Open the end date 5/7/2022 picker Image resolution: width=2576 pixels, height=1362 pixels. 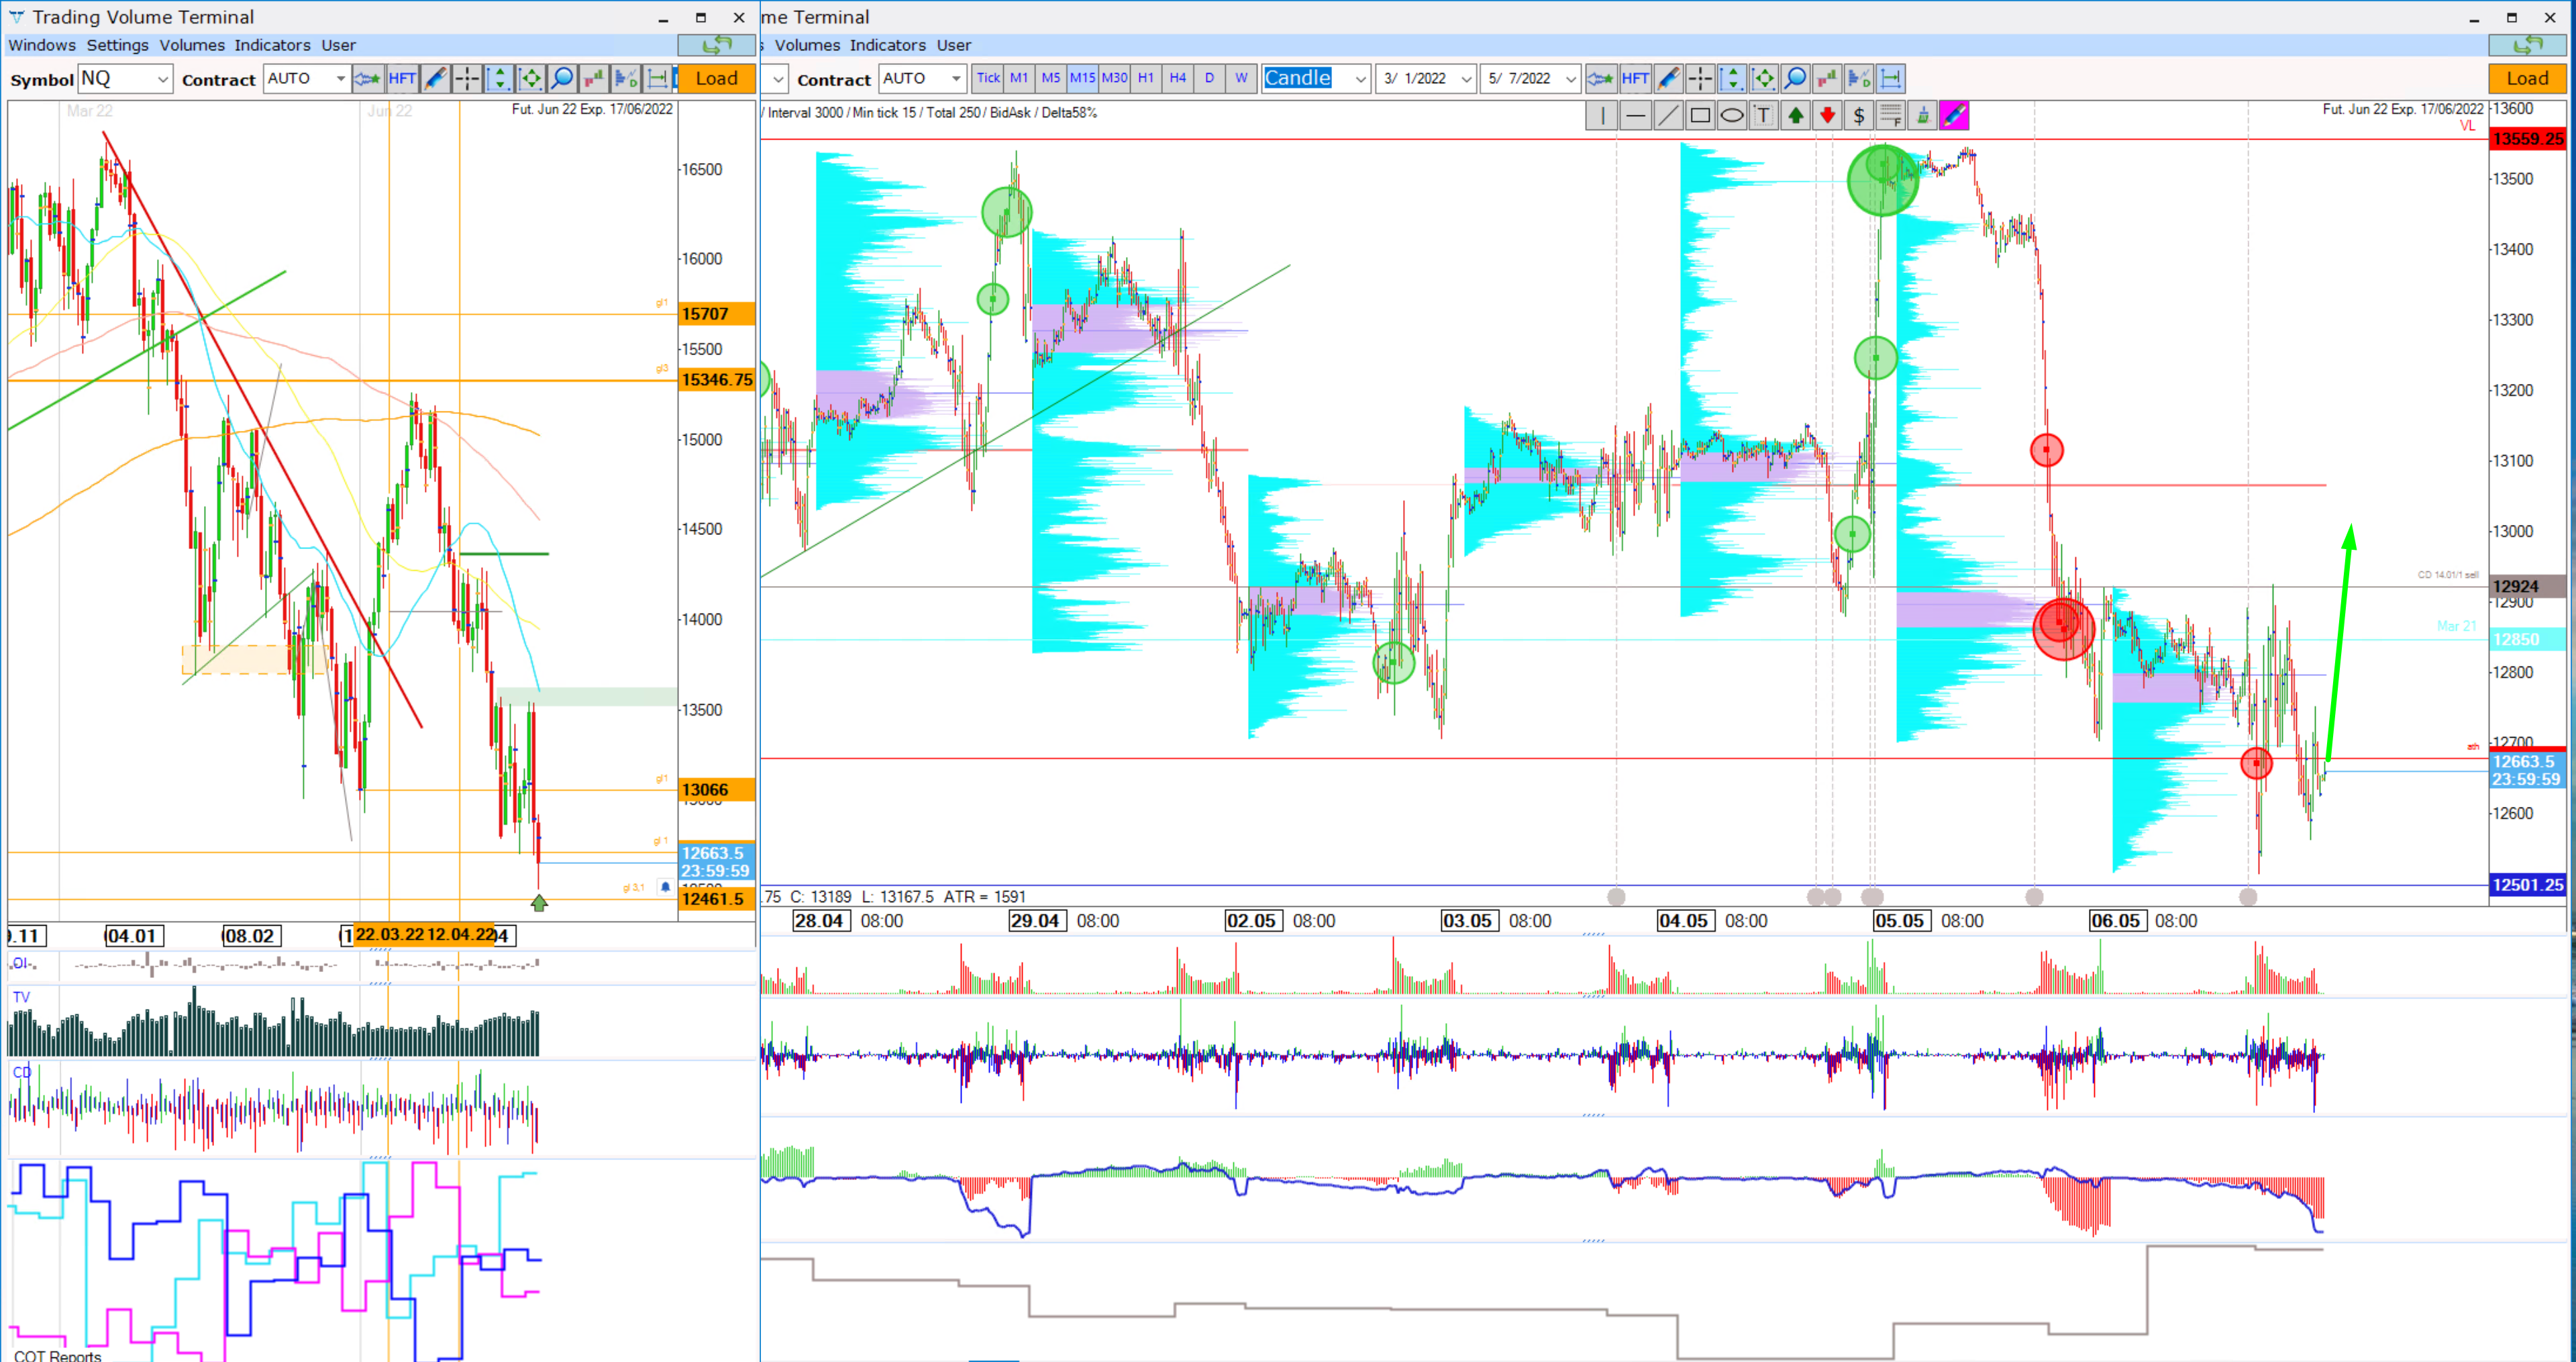[x=1530, y=78]
